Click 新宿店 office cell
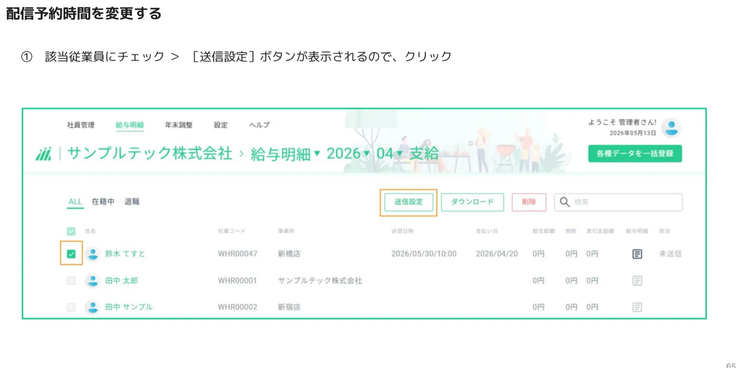Viewport: 742px width, 374px height. point(289,307)
